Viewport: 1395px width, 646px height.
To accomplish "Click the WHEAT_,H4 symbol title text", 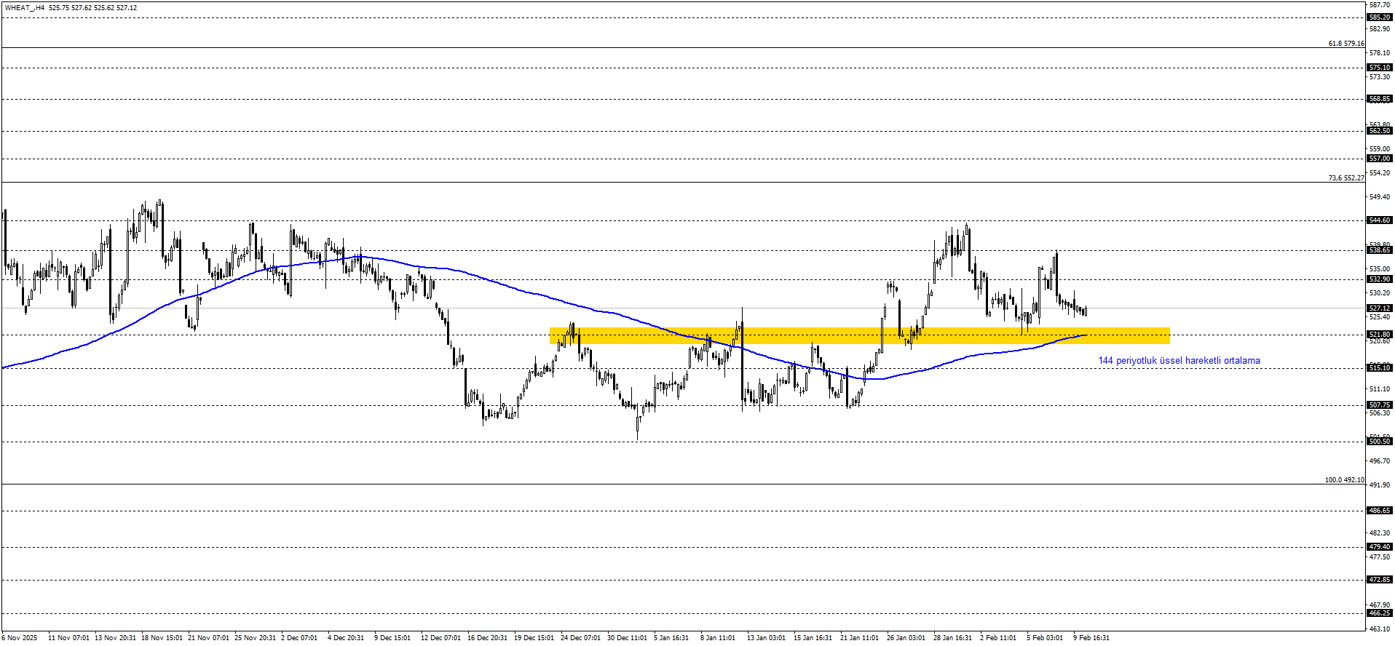I will [x=25, y=8].
